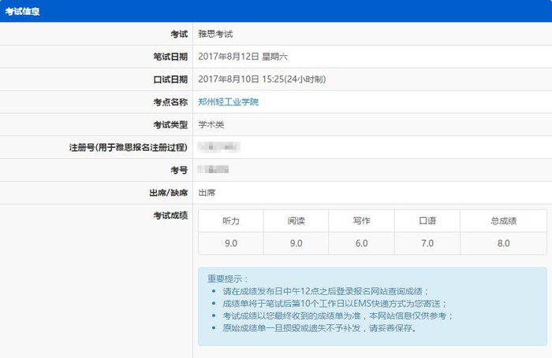Click the 写作 column header
552x358 pixels.
(361, 221)
